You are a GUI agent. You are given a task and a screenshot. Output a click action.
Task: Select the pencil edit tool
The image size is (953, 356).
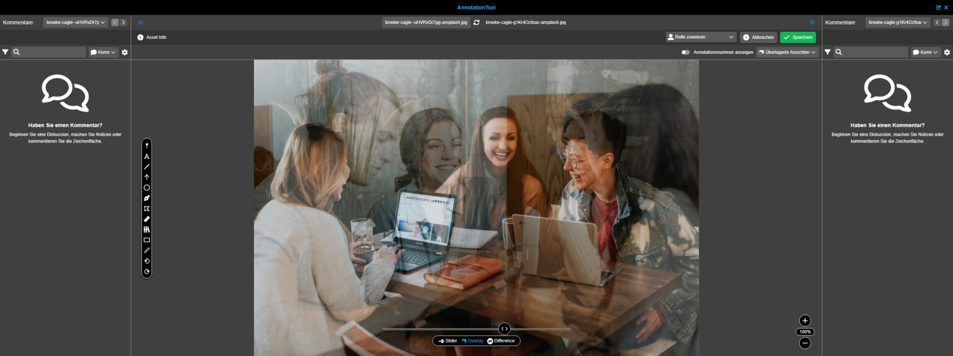coord(147,250)
